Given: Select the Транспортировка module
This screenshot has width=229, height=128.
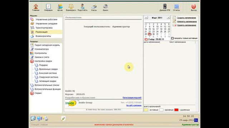Looking at the screenshot, I should [46, 28].
